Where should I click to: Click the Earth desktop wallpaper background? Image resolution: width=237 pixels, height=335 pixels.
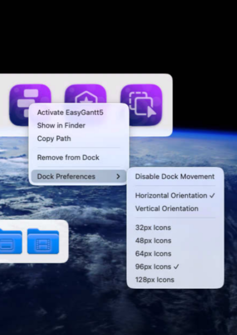tap(64, 299)
